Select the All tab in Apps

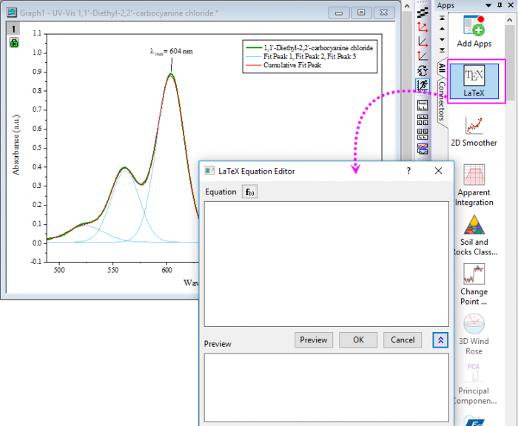pos(442,69)
